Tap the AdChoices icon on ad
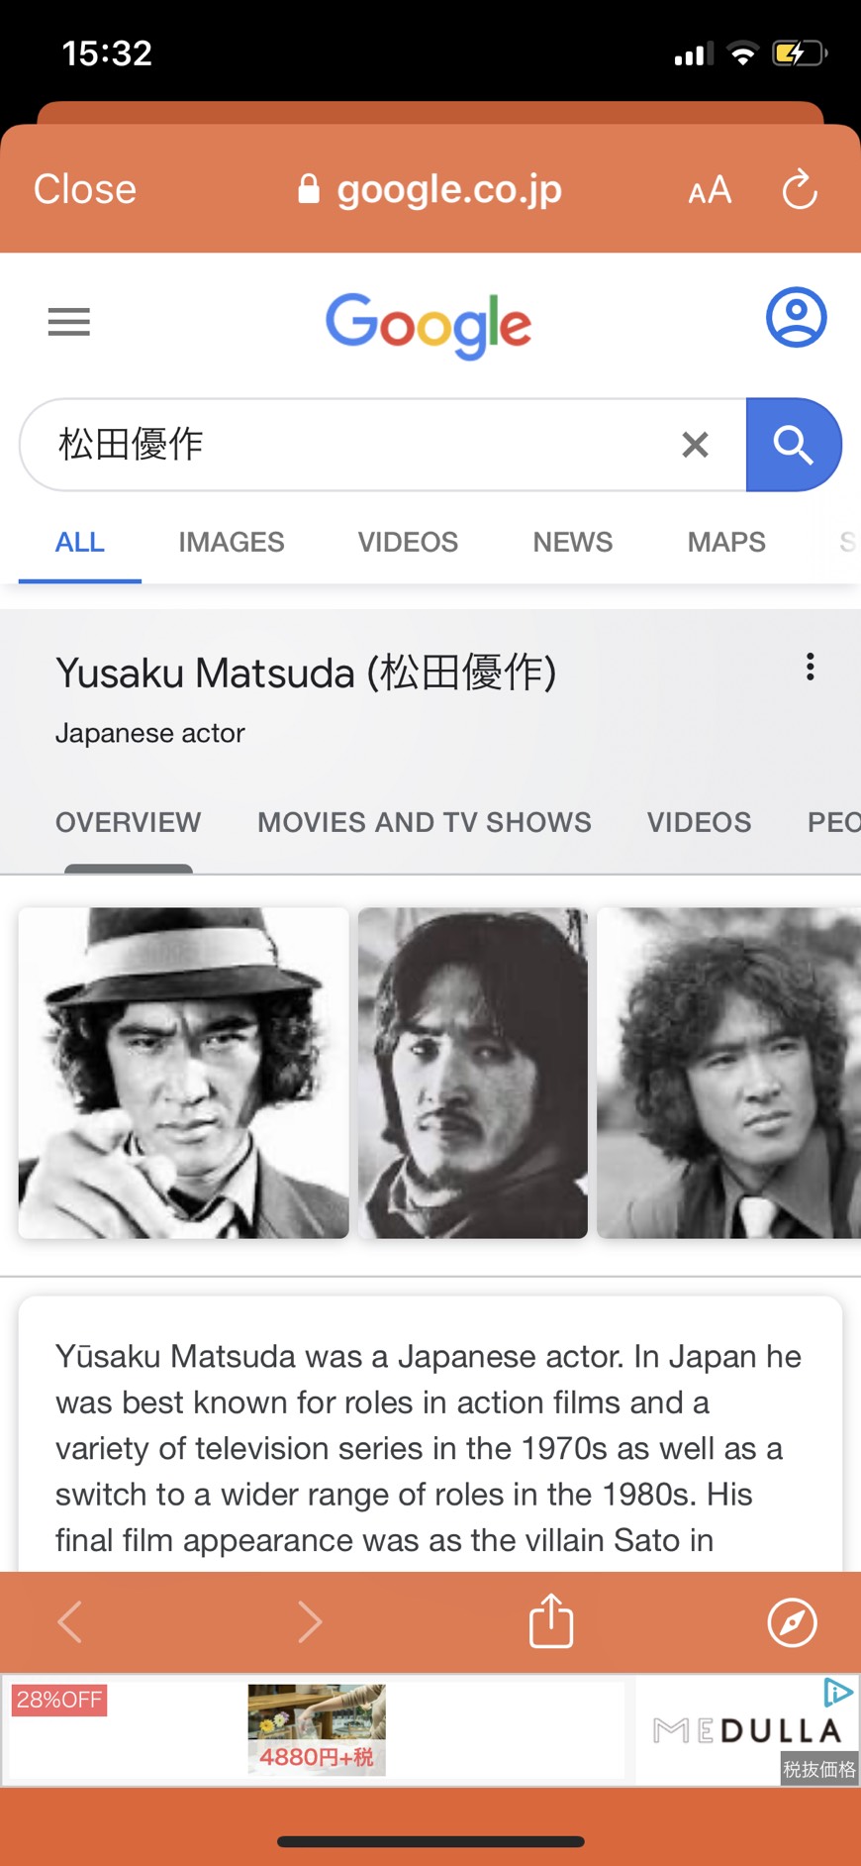 coord(838,1693)
